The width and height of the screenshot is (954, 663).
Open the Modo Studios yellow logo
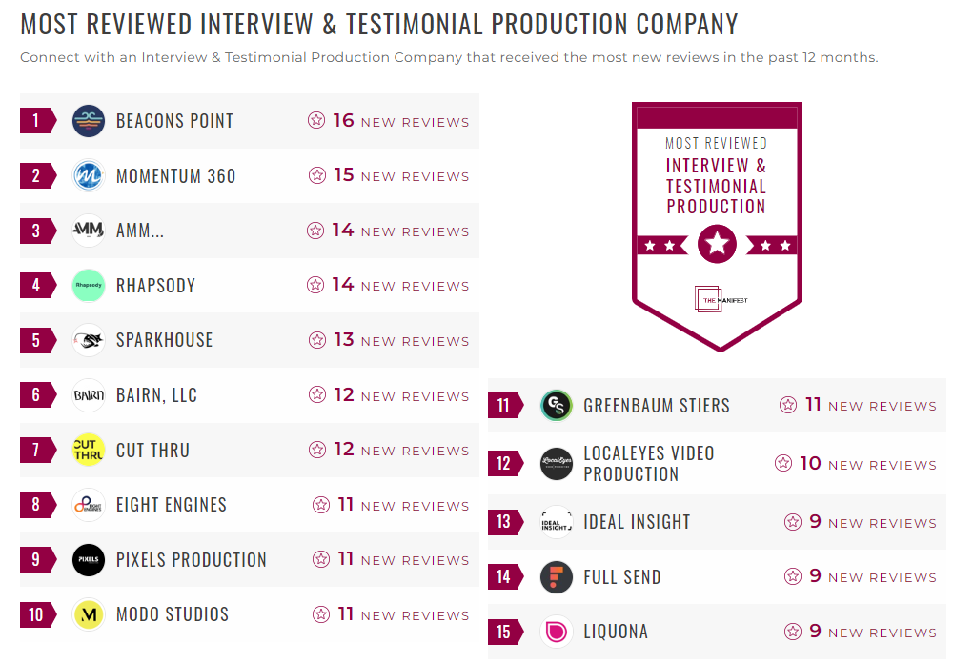(x=89, y=614)
